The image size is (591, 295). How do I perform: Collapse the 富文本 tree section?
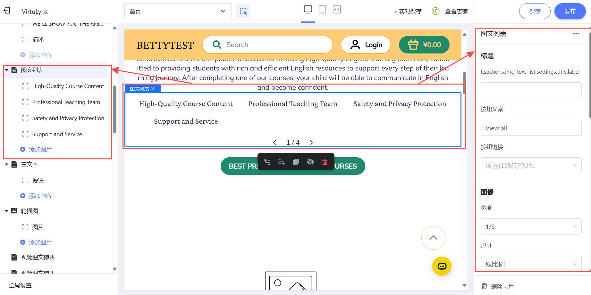[6, 164]
